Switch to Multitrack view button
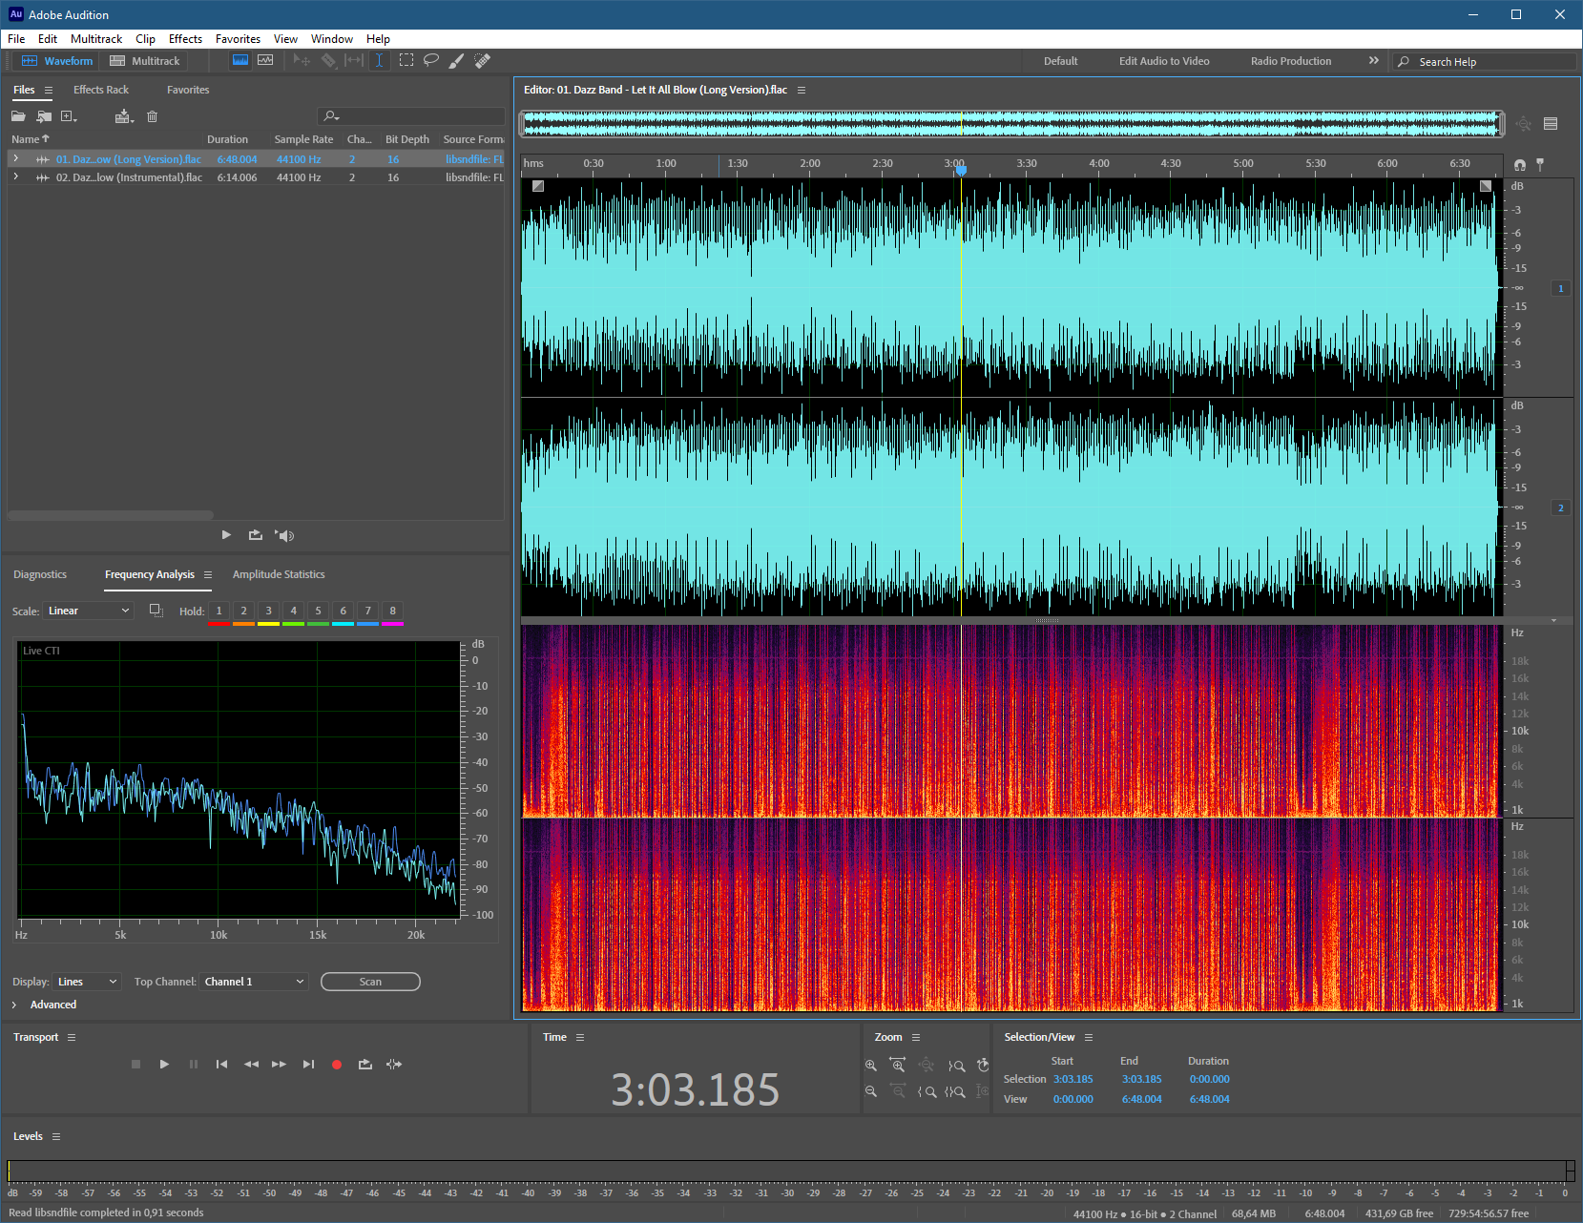The height and width of the screenshot is (1223, 1583). (145, 61)
